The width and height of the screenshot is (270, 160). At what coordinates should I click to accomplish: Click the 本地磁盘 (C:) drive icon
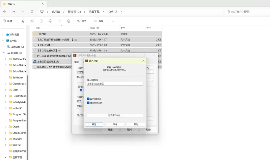pos(9,47)
